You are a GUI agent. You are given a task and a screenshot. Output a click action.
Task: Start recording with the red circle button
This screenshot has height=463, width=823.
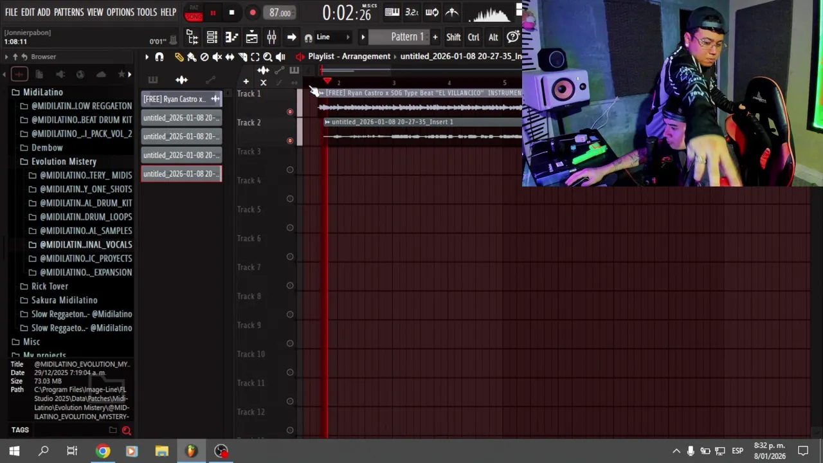click(253, 13)
